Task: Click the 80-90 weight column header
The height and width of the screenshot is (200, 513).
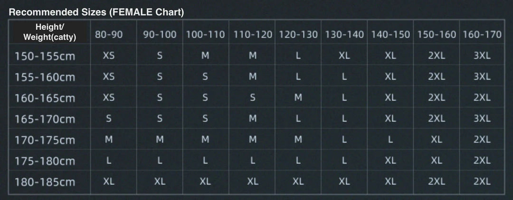Action: pos(109,35)
